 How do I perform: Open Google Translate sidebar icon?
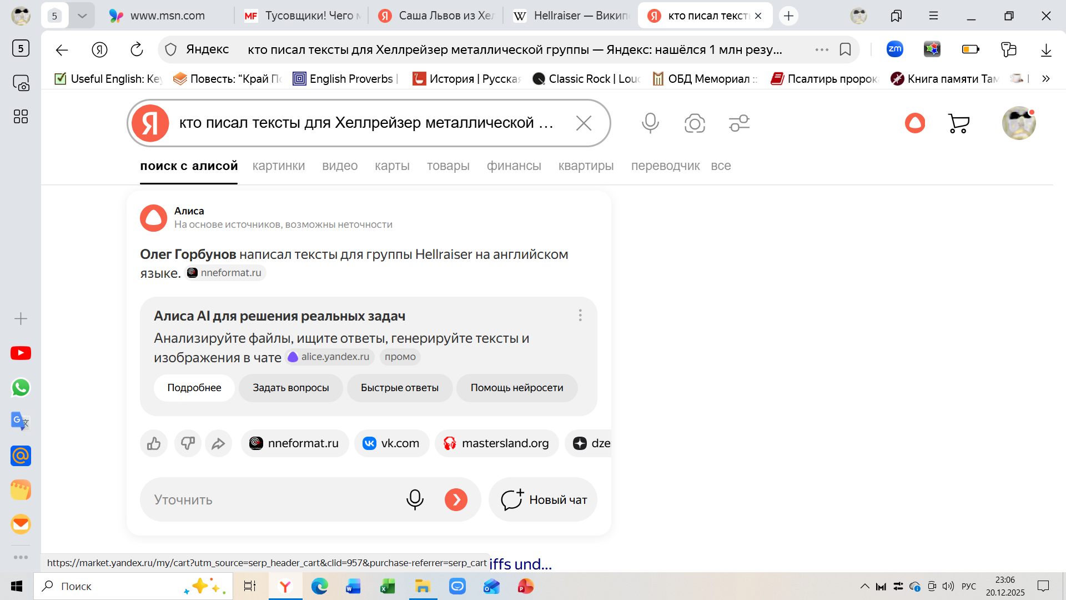tap(21, 422)
